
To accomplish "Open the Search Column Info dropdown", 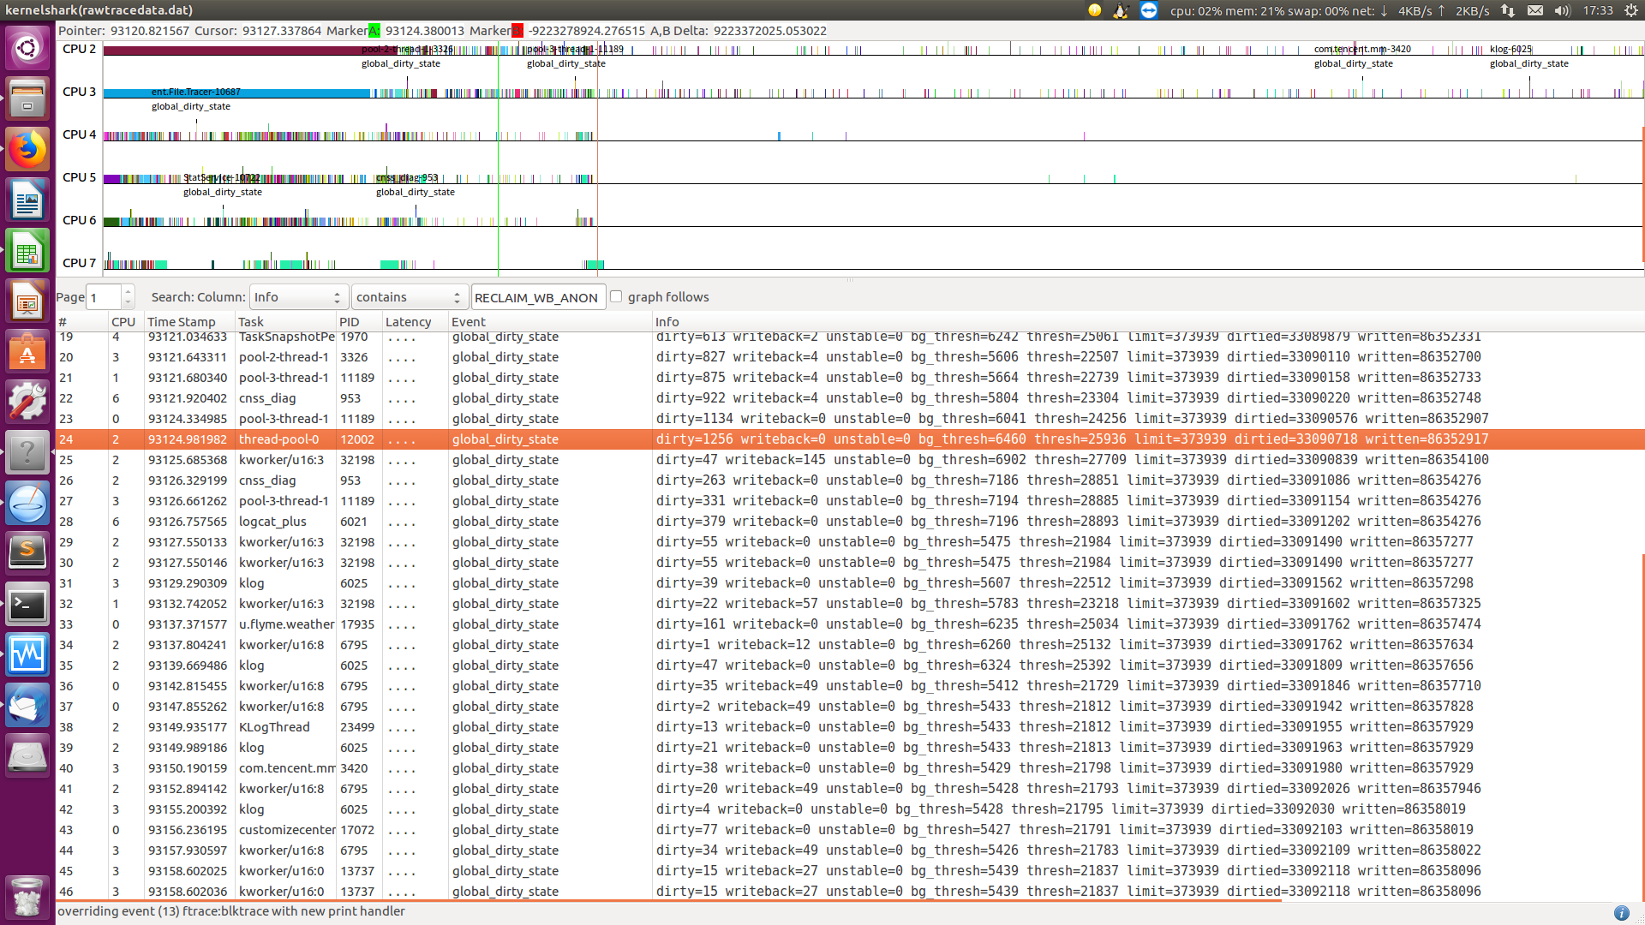I will [298, 297].
